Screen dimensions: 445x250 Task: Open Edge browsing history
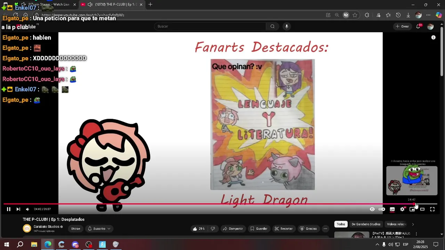[x=398, y=15]
